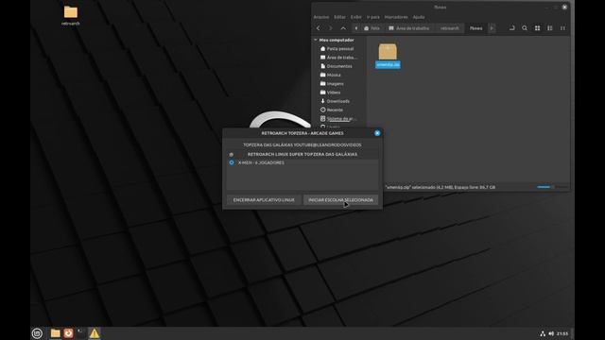Image resolution: width=605 pixels, height=340 pixels.
Task: Open search in the file manager toolbar
Action: pyautogui.click(x=525, y=28)
